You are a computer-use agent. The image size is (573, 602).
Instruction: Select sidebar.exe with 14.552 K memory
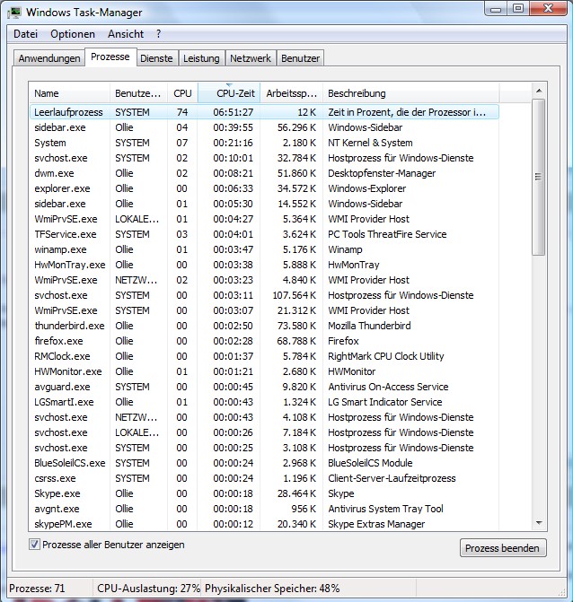coord(264,204)
